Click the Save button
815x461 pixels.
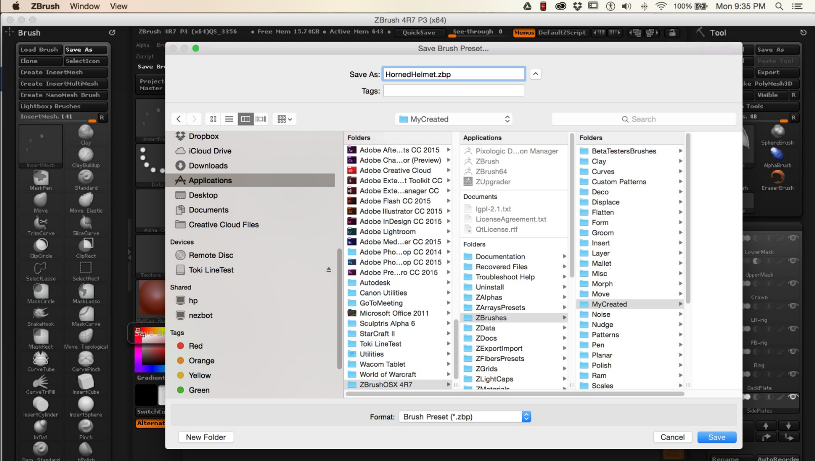coord(716,437)
